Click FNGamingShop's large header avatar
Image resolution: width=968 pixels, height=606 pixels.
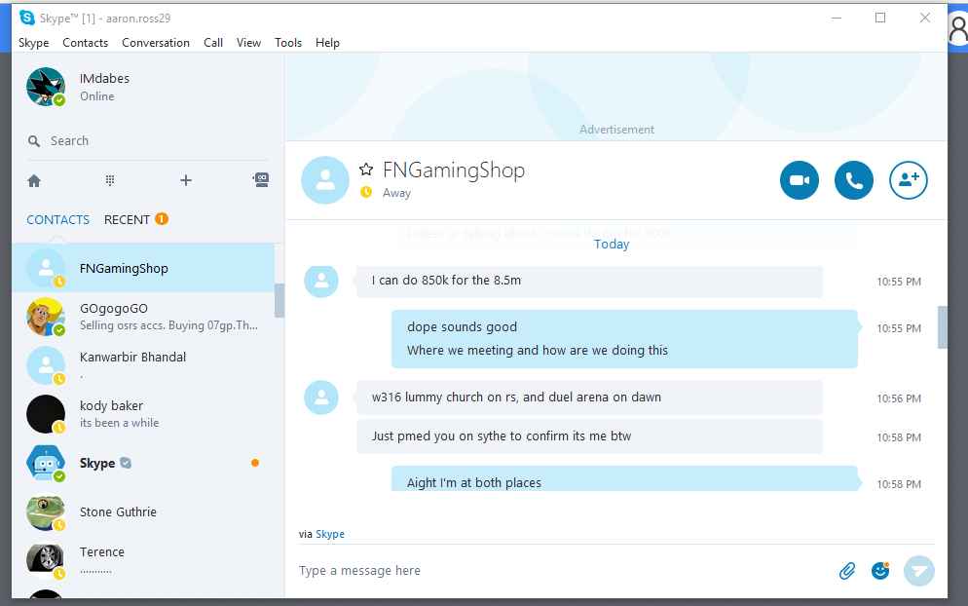tap(324, 180)
